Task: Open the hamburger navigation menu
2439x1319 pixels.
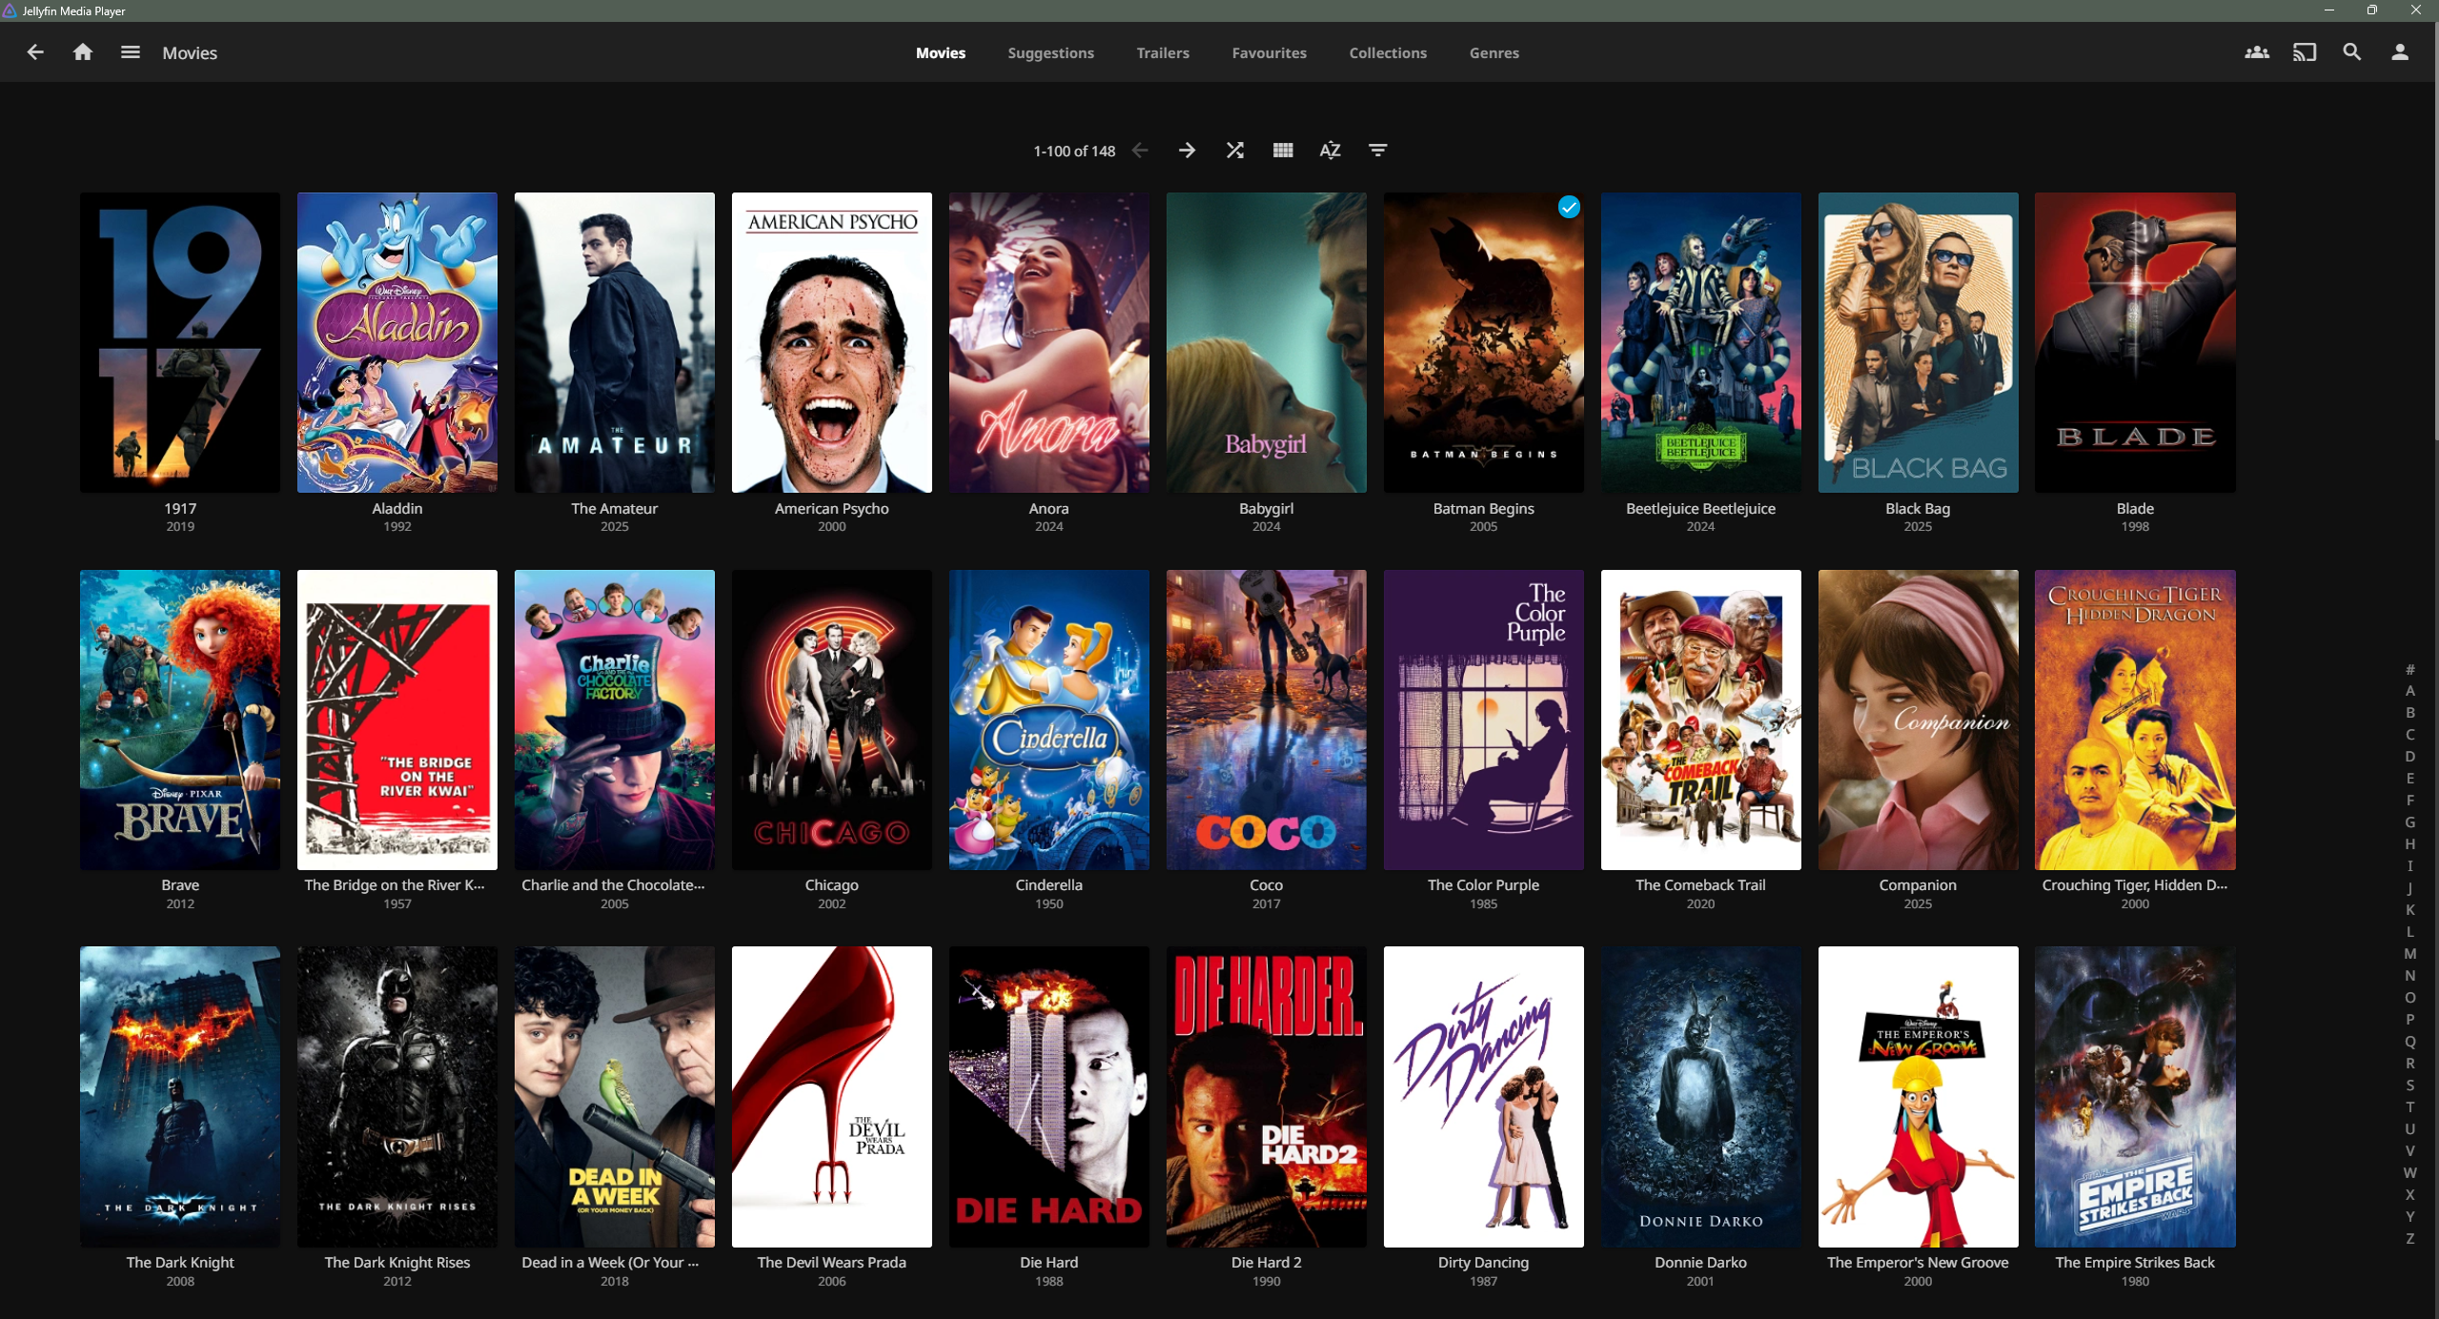Action: click(131, 52)
